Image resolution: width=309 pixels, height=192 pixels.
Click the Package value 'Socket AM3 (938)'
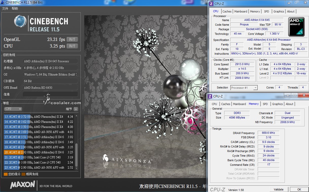(257, 29)
